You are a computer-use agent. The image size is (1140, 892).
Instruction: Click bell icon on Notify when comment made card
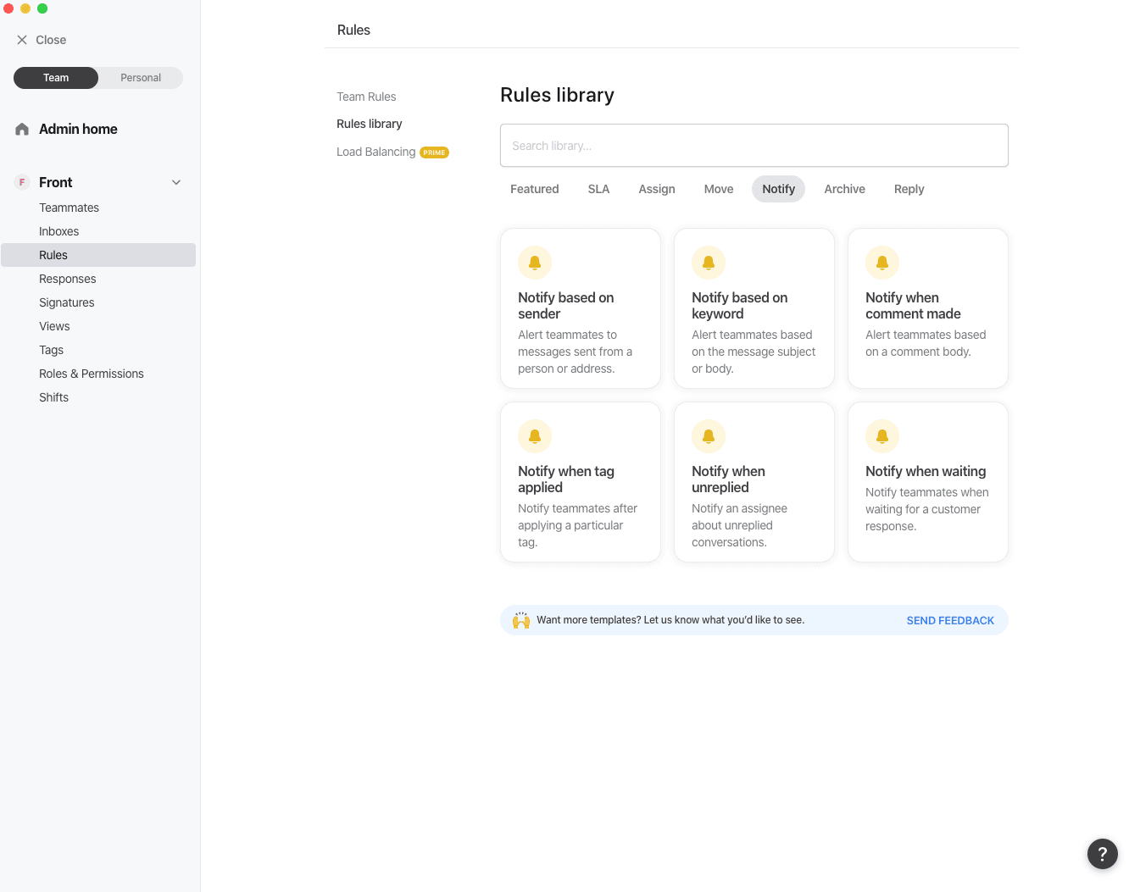click(882, 263)
